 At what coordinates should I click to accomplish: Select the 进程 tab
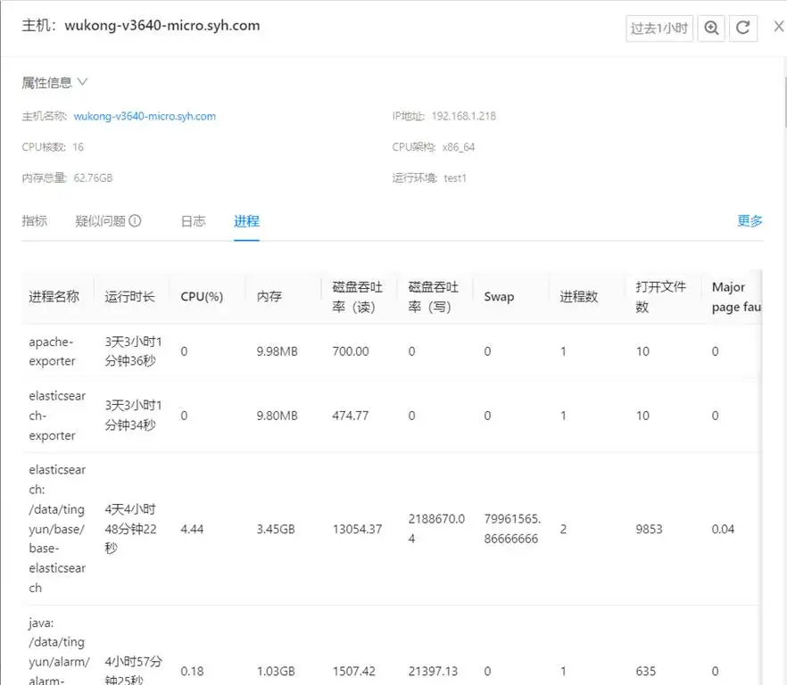pos(246,221)
